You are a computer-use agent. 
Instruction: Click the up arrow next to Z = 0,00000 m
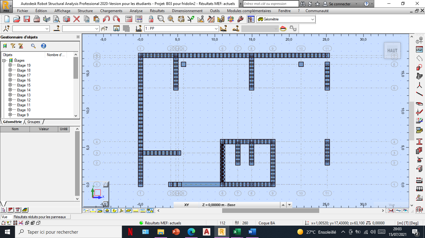click(283, 205)
